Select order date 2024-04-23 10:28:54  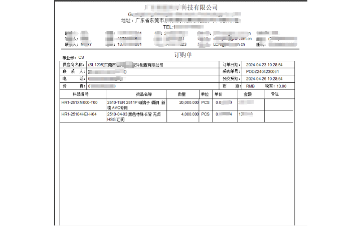point(264,65)
